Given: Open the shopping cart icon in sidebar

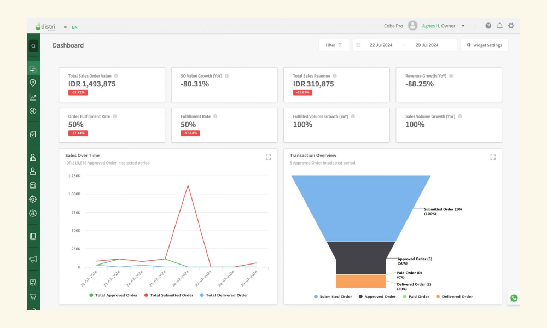Looking at the screenshot, I should 33,297.
